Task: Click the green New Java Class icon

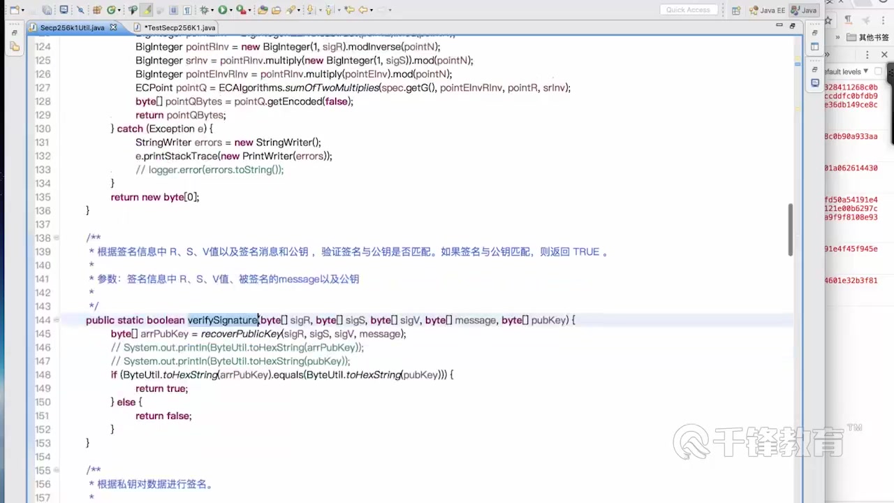Action: click(x=110, y=10)
